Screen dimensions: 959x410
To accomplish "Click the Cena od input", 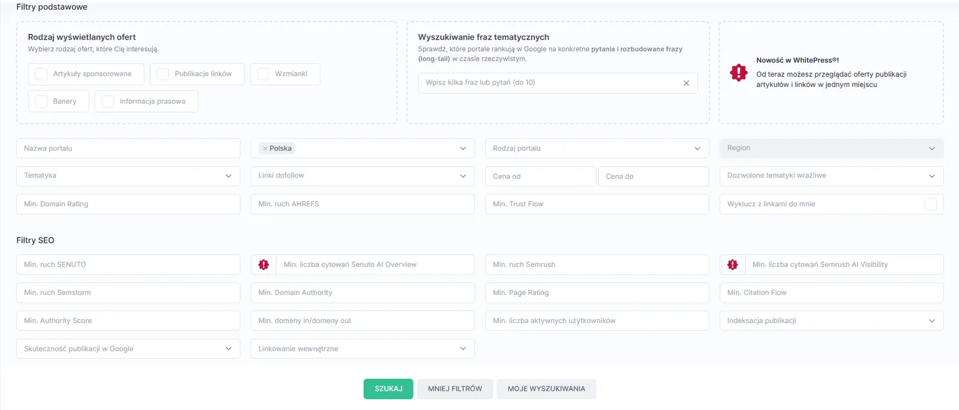I will point(541,176).
